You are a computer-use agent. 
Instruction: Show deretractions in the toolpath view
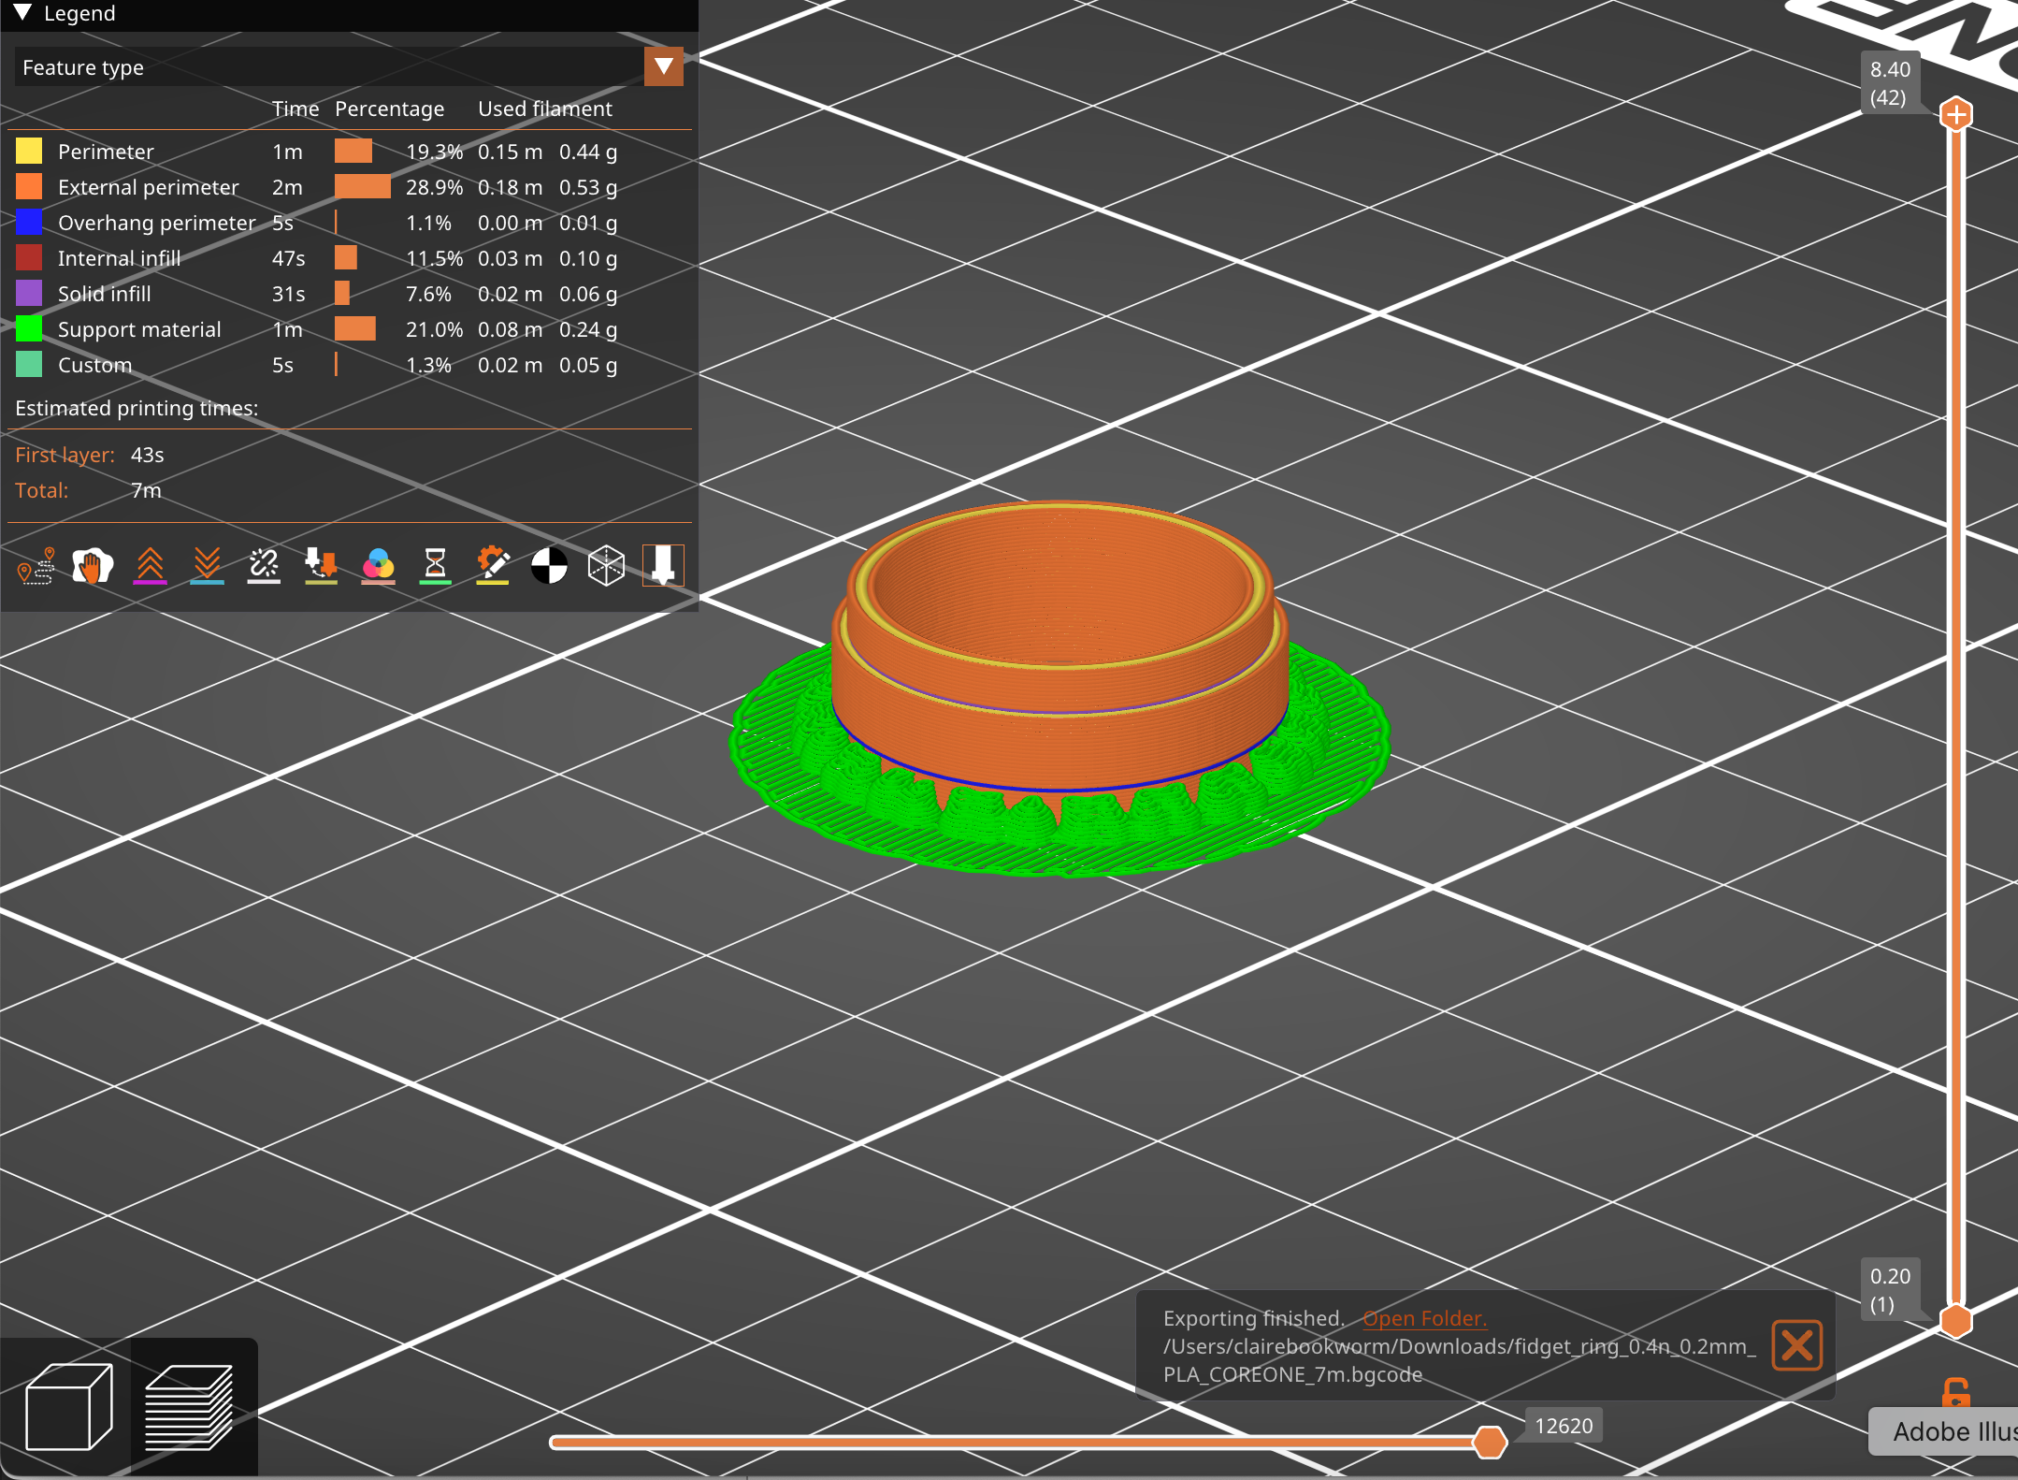(x=207, y=566)
